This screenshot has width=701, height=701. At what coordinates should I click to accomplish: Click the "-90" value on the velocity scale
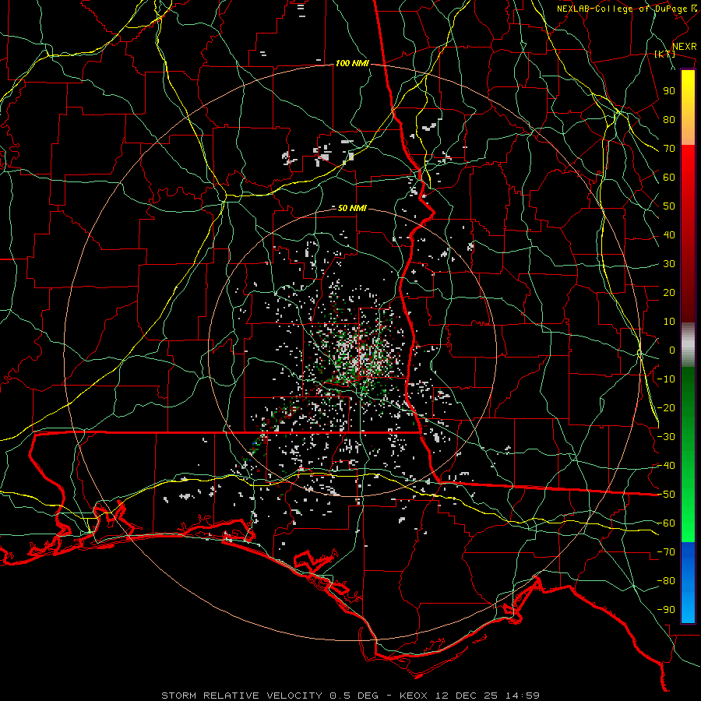(667, 610)
